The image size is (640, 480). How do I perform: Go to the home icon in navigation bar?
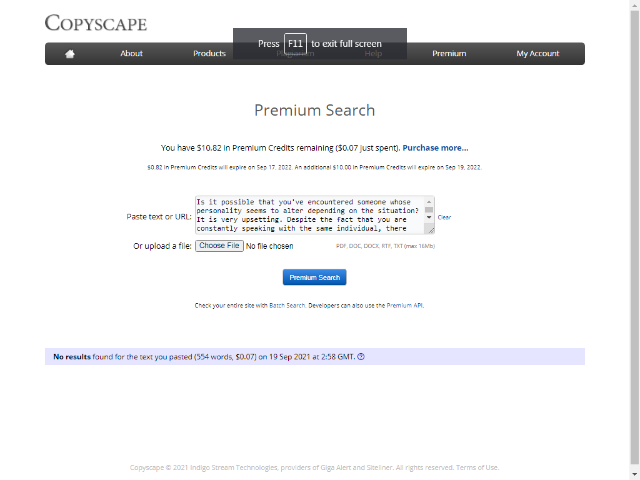pyautogui.click(x=70, y=54)
